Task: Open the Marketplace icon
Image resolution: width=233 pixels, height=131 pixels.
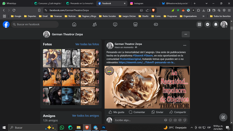Action: click(135, 24)
